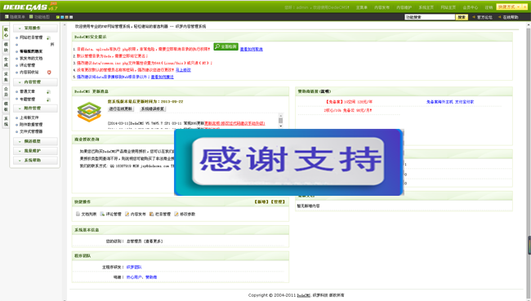Expand the 系统帮助 sidebar section

point(35,161)
